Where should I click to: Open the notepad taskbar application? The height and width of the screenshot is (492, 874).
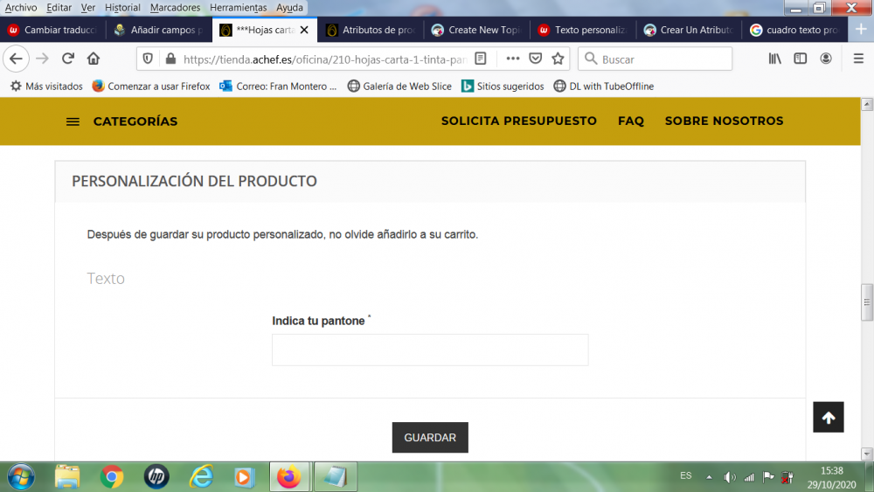click(335, 477)
